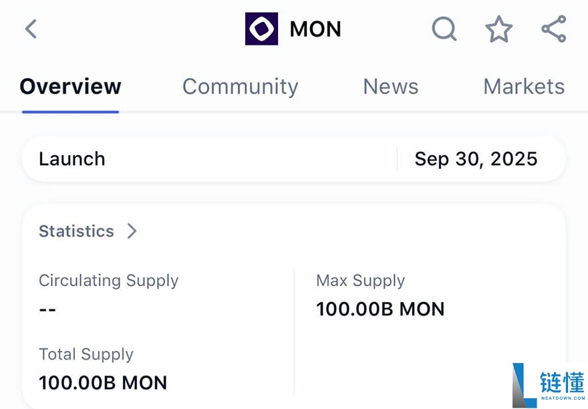Click the Launch date Sep 30, 2025
The image size is (588, 409).
[476, 158]
